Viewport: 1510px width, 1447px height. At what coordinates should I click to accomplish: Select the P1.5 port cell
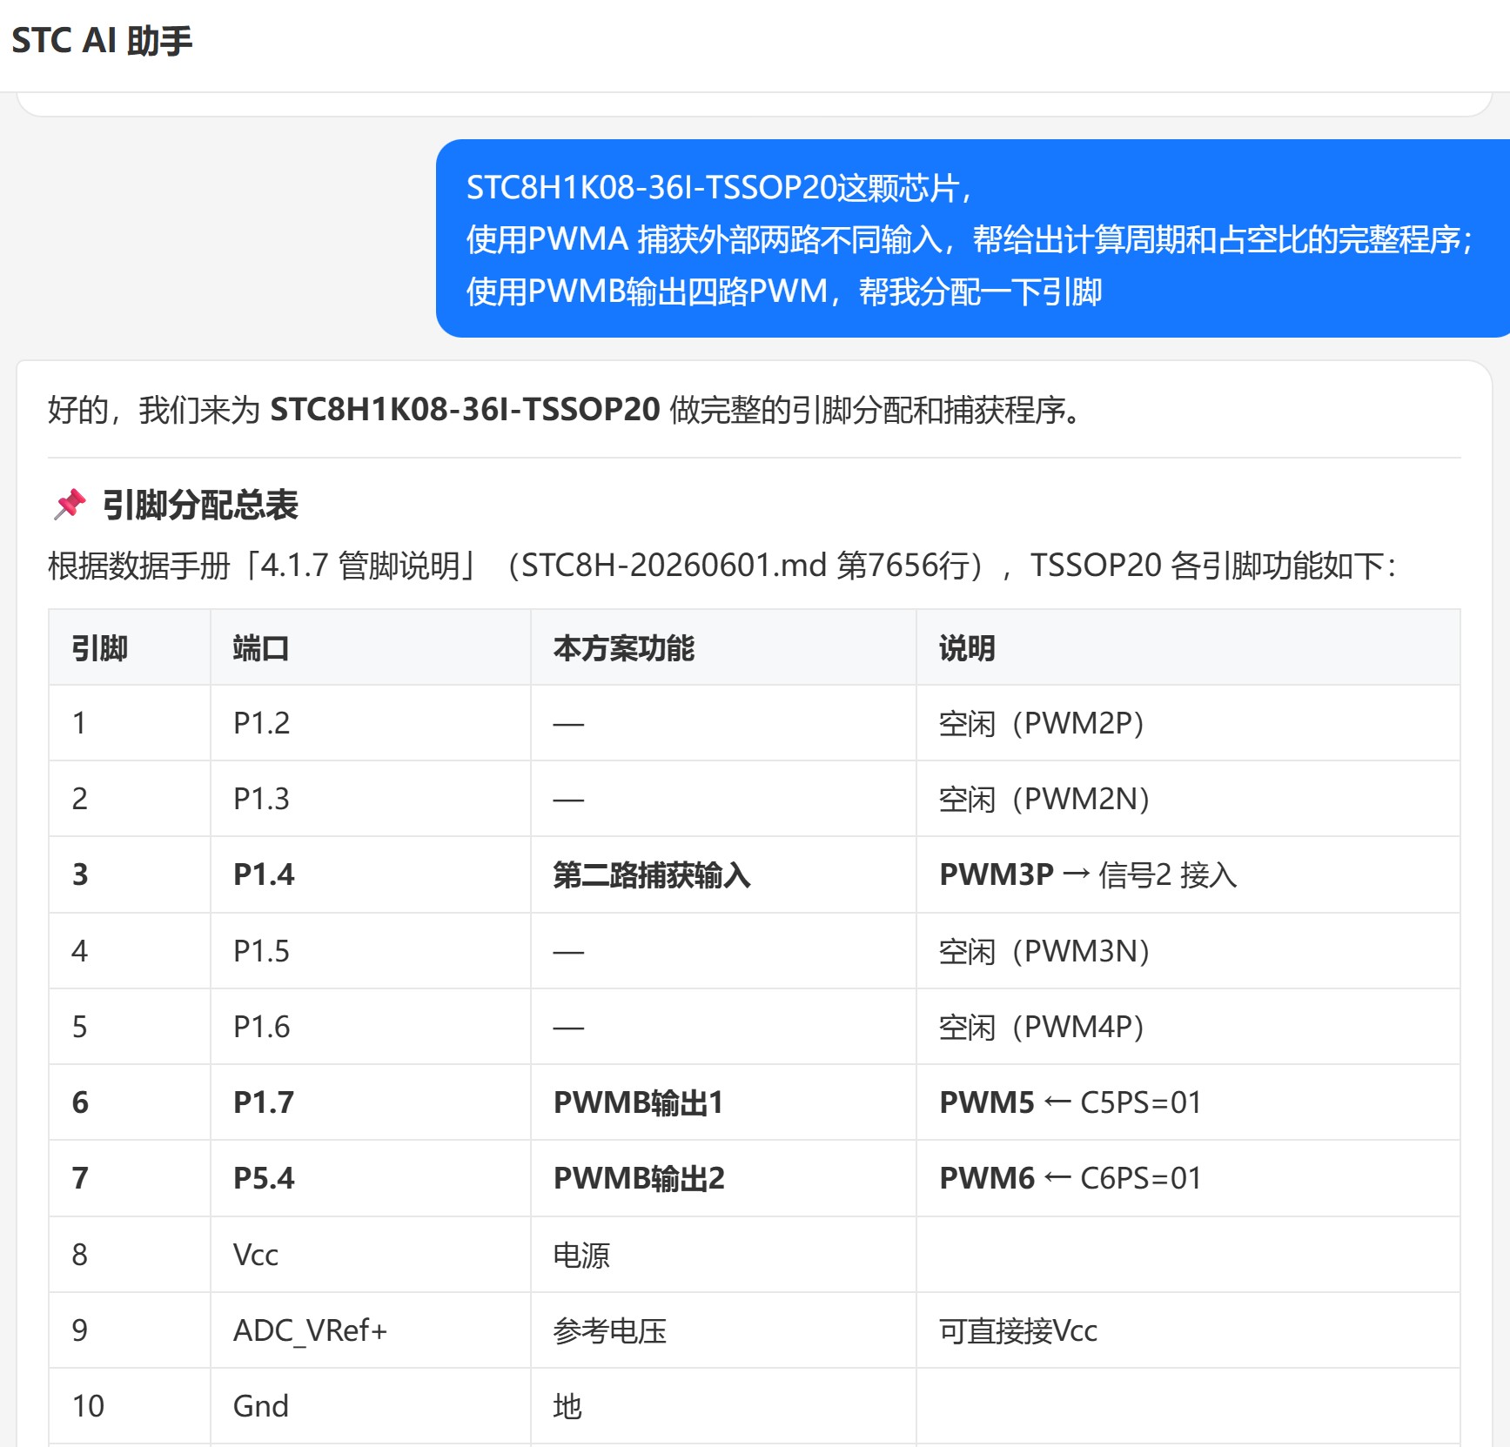click(x=371, y=951)
